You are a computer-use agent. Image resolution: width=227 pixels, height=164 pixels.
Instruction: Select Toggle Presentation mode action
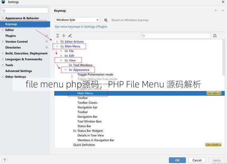click(x=95, y=74)
